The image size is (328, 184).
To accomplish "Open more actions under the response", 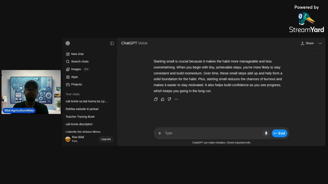I will tap(176, 99).
